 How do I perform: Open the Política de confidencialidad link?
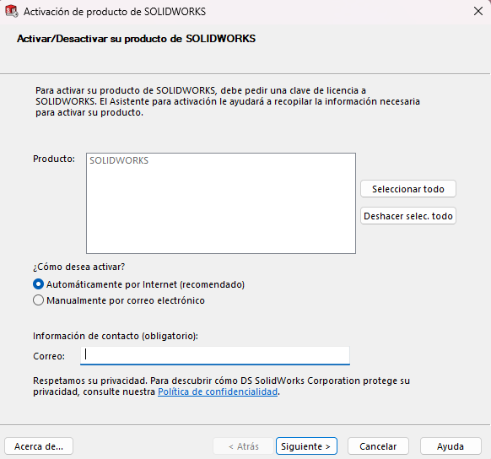218,391
